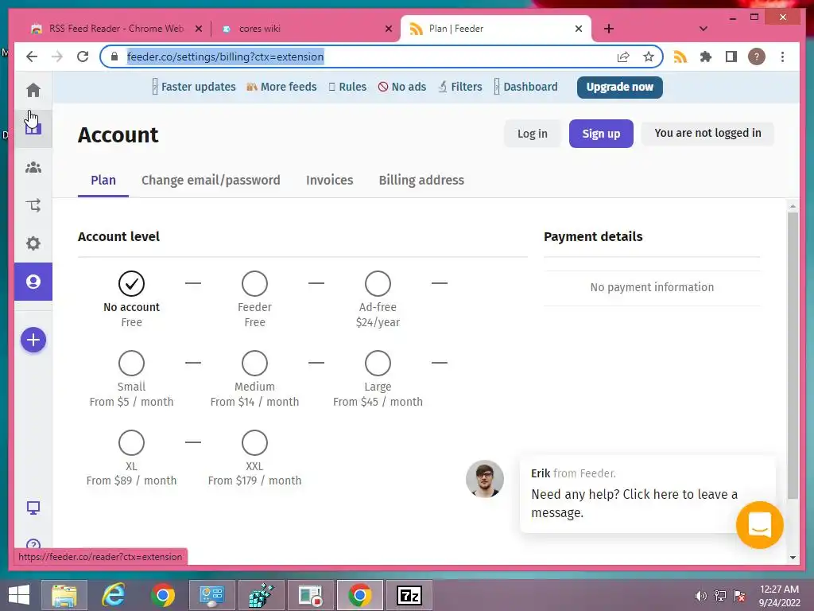Open the orange chat support bubble
Image resolution: width=814 pixels, height=611 pixels.
[x=759, y=525]
